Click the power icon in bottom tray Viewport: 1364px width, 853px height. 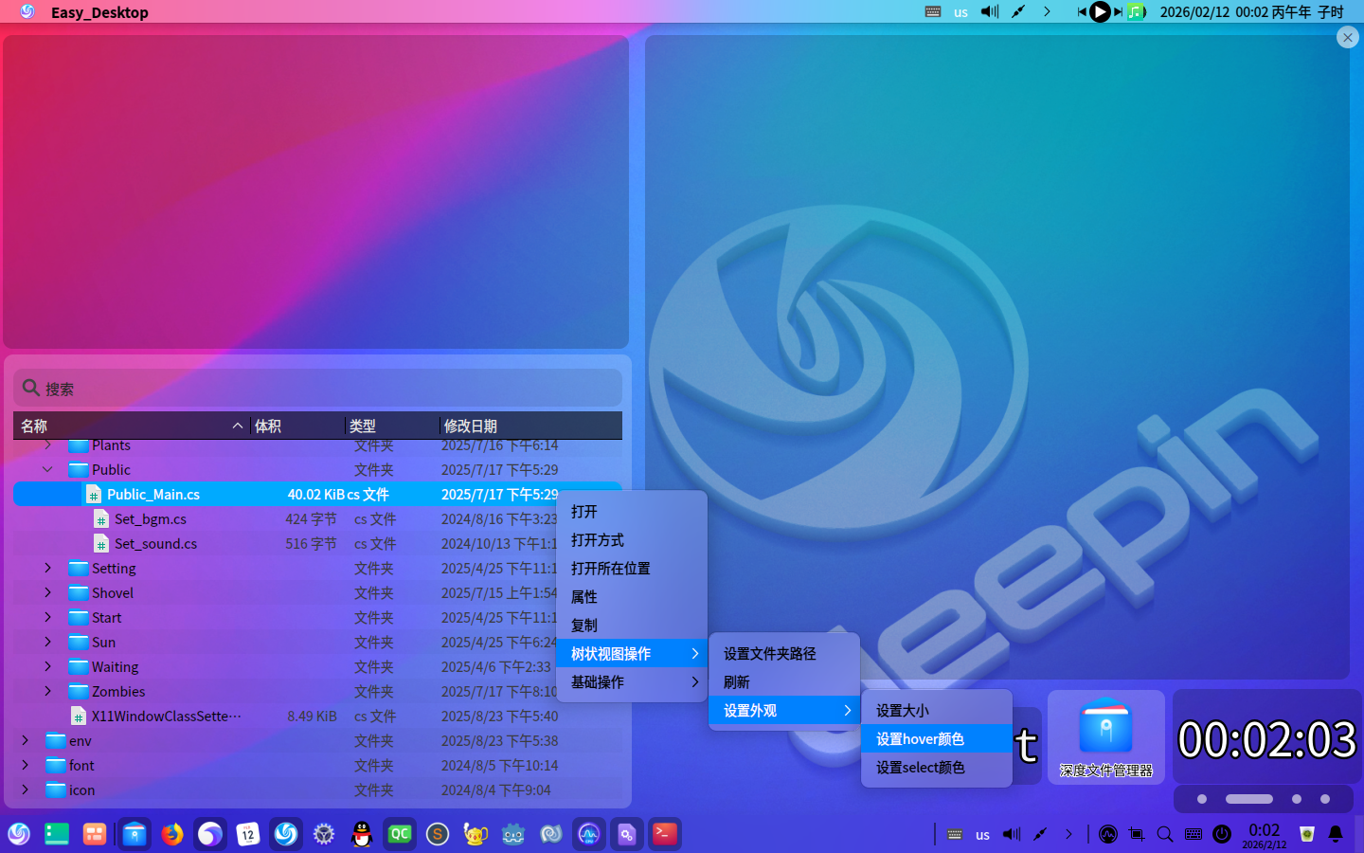[x=1222, y=834]
